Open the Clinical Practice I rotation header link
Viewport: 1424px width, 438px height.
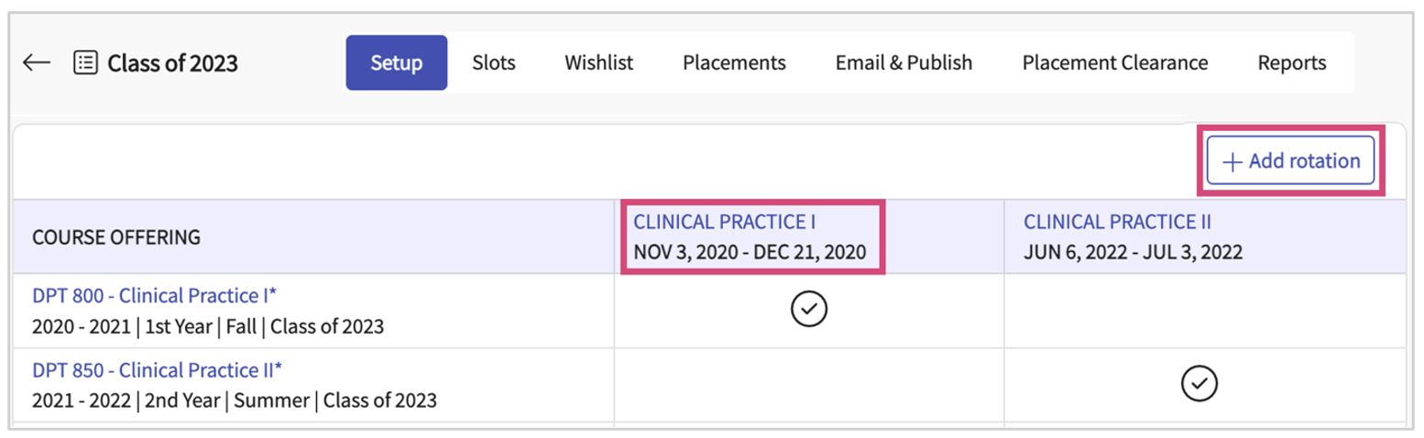point(724,222)
